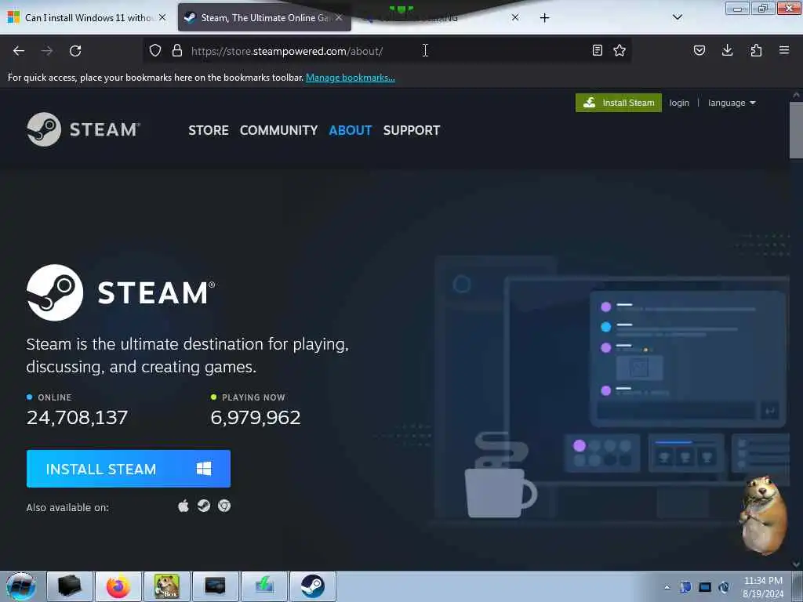Open a new tab with the plus icon
803x602 pixels.
(544, 18)
